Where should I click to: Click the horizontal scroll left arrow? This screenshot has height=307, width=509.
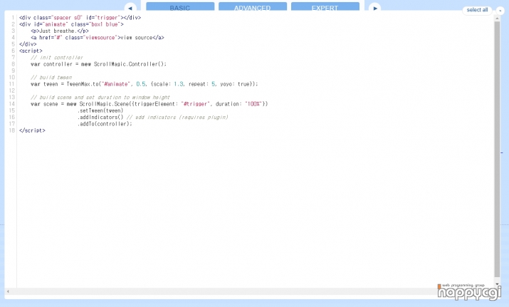click(8, 291)
